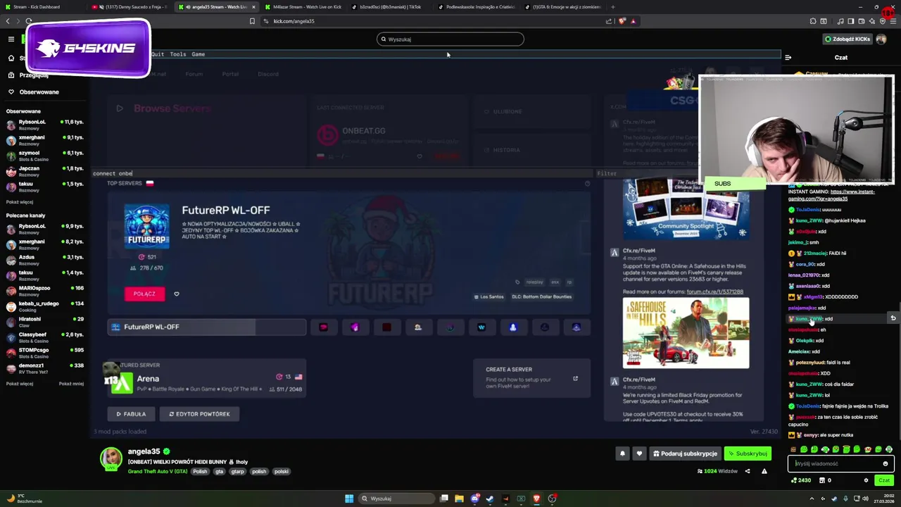This screenshot has width=901, height=507.
Task: Collapse the chat panel arrow icon
Action: coord(788,58)
